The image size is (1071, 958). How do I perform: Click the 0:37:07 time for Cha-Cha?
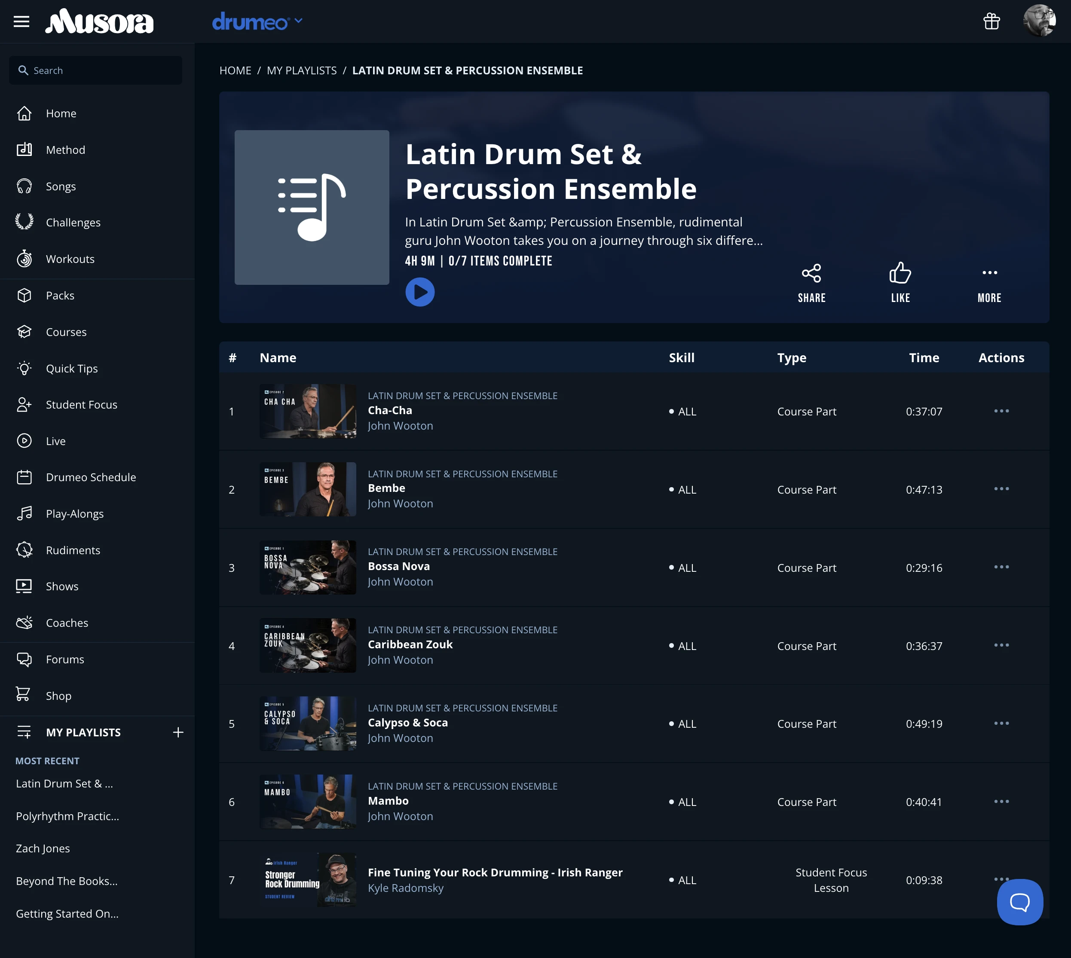pos(924,412)
